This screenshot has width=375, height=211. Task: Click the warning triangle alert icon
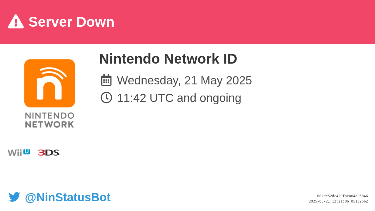16,21
